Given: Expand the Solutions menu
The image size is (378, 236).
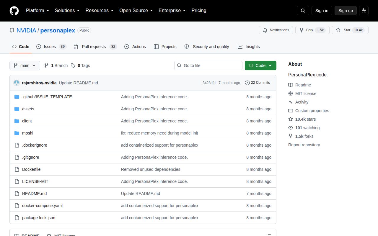Looking at the screenshot, I should (x=67, y=11).
